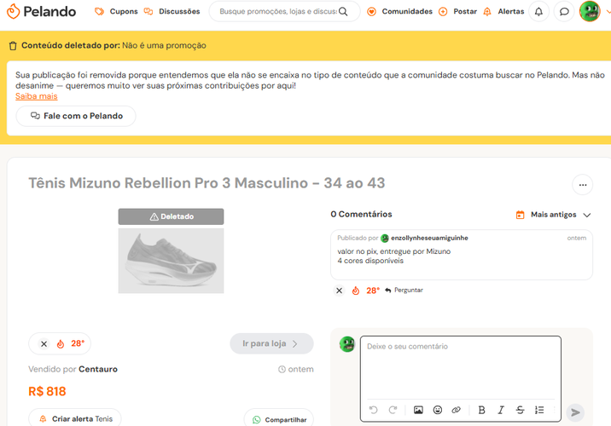Open the Alertas menu item

(503, 12)
